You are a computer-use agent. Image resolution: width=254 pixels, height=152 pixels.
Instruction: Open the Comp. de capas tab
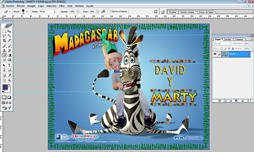206,12
